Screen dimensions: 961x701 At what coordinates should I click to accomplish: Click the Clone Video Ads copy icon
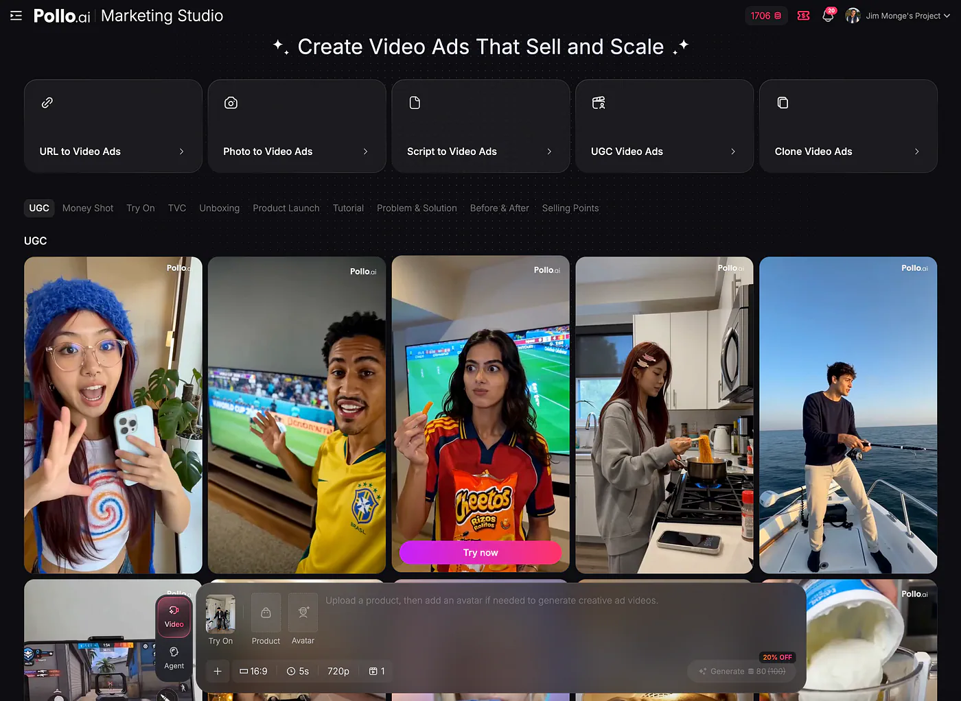click(x=783, y=103)
